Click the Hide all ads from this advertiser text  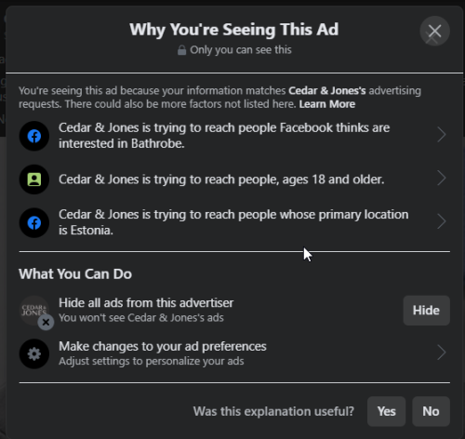coord(146,303)
